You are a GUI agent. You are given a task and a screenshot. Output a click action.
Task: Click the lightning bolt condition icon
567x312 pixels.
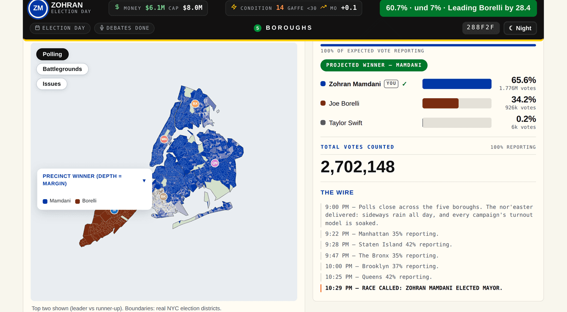(x=234, y=7)
